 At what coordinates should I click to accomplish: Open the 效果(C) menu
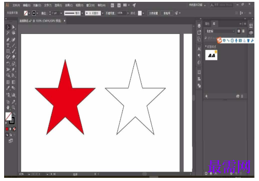[x=69, y=5]
